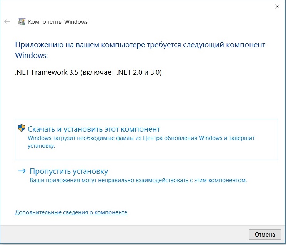Viewport: 286px width, 245px height.
Task: Open Дополнительные сведения о компоненте link
Action: click(71, 212)
